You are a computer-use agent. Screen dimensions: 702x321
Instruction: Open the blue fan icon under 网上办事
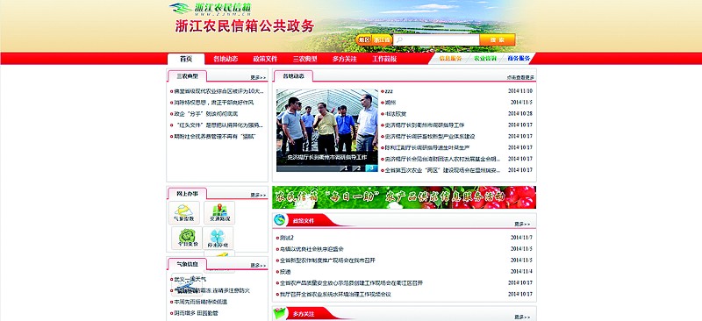point(218,238)
